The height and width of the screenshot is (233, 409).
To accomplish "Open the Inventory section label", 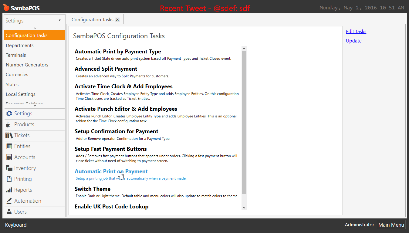I will [25, 168].
